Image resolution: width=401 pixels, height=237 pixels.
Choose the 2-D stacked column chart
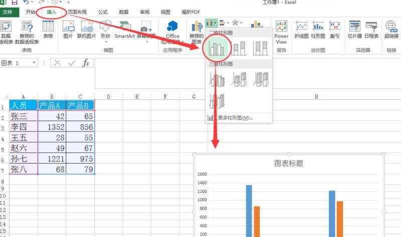point(239,47)
